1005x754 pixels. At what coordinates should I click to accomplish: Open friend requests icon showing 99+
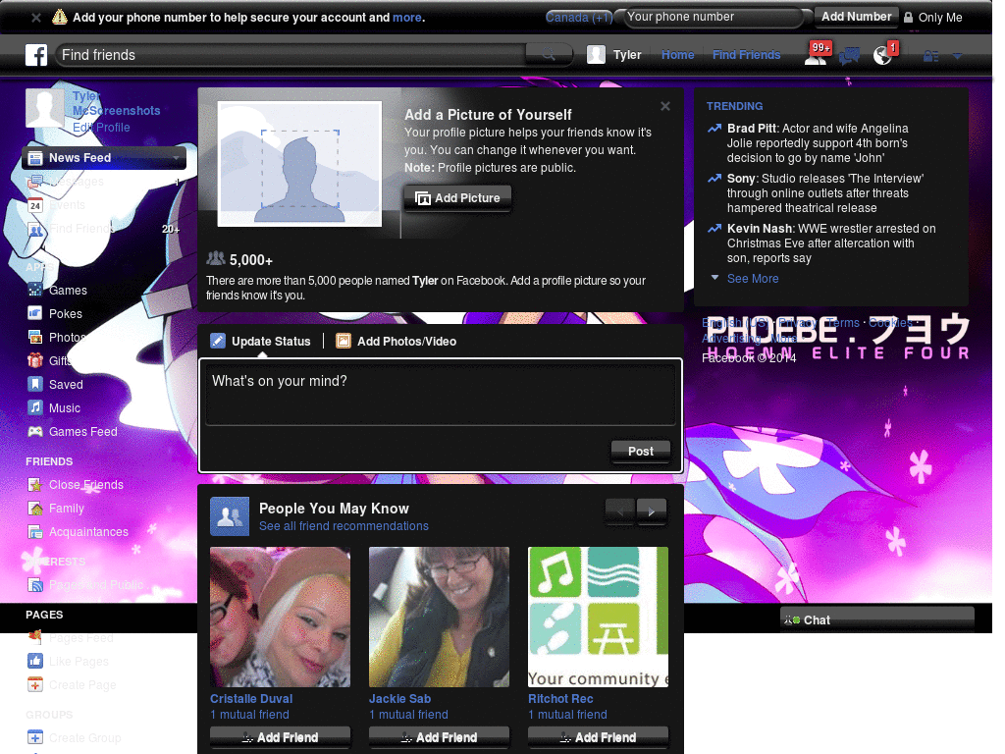pyautogui.click(x=817, y=55)
